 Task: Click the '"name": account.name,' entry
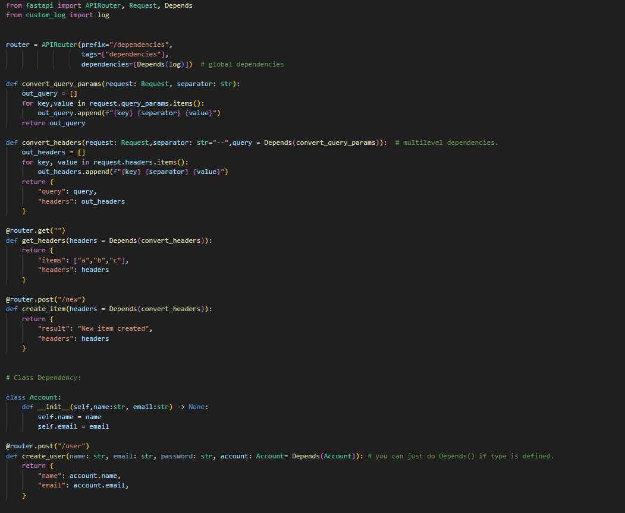tap(79, 476)
